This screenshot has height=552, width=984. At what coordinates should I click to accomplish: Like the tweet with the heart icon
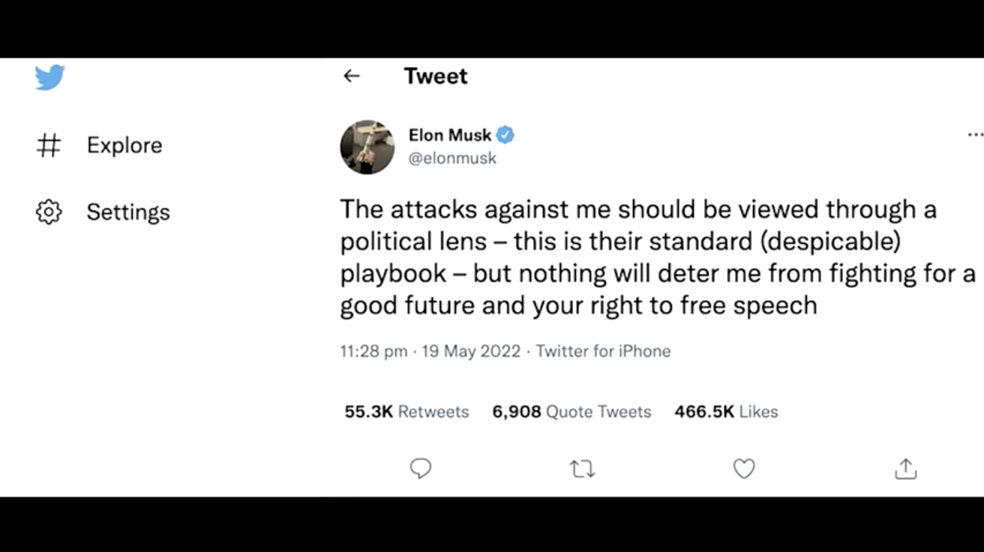pos(743,469)
